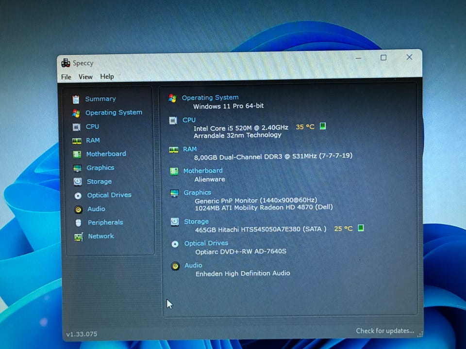
Task: Click the Operating System heading link in summary
Action: pyautogui.click(x=210, y=97)
